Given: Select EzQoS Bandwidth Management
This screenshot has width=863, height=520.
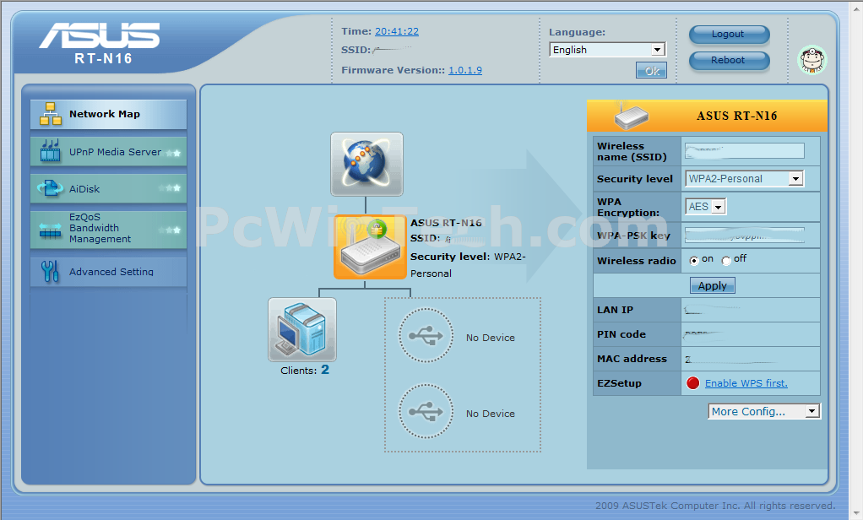Looking at the screenshot, I should tap(108, 230).
